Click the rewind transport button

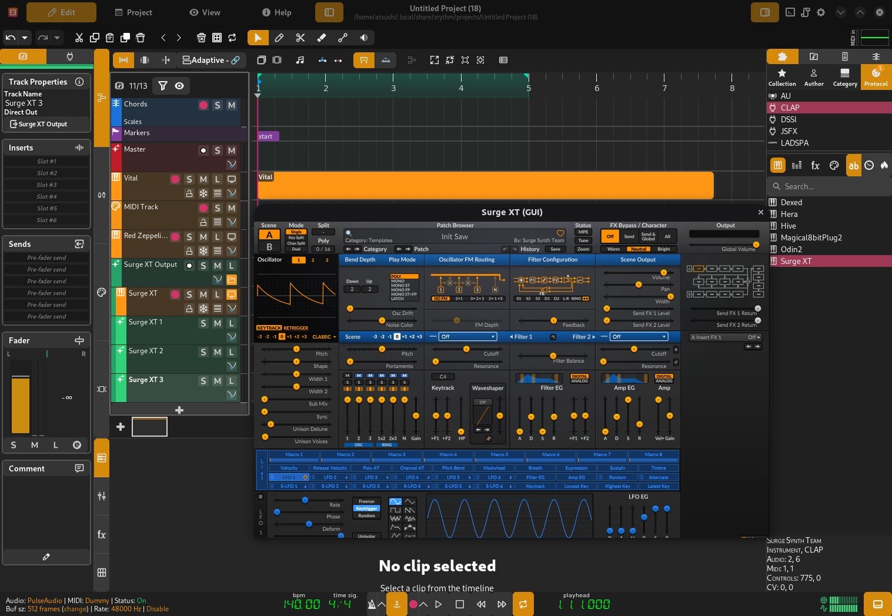pyautogui.click(x=481, y=604)
